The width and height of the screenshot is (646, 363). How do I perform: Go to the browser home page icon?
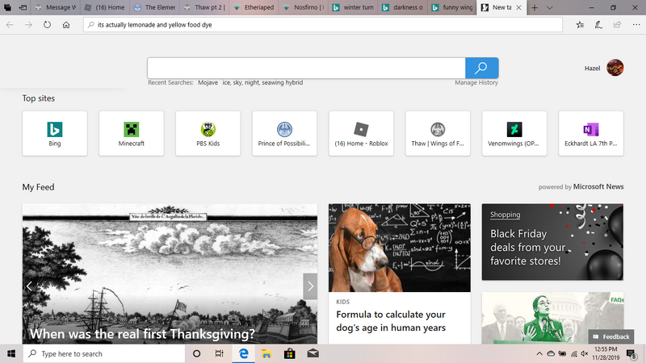[66, 24]
